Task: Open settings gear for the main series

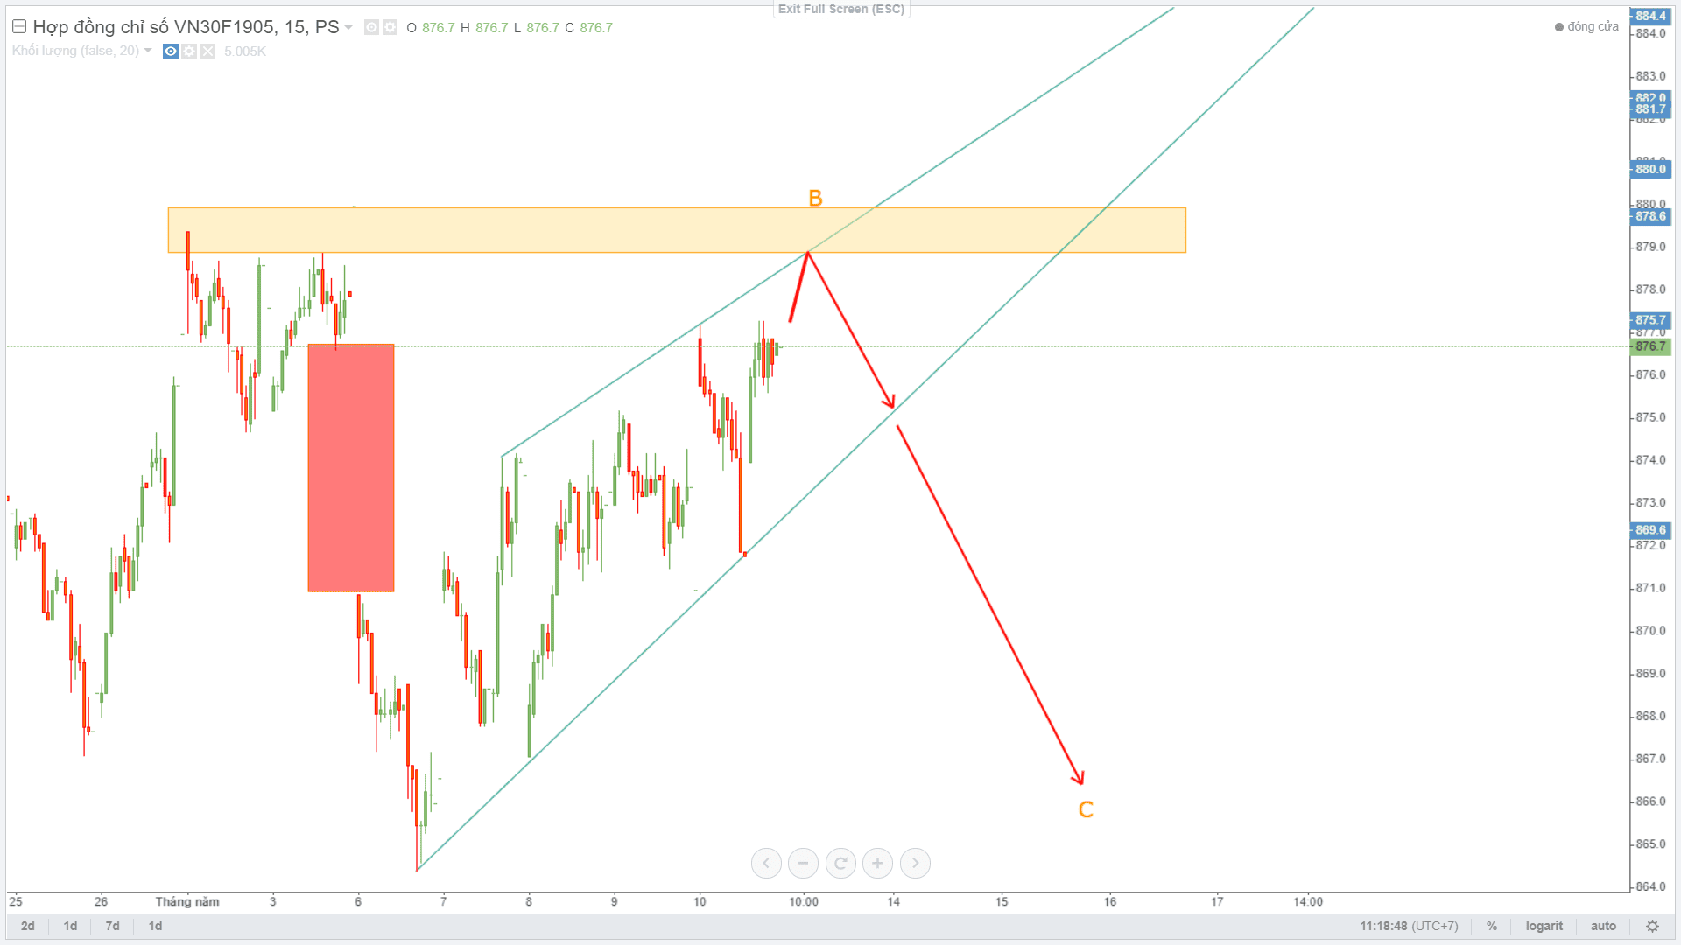Action: (x=390, y=28)
